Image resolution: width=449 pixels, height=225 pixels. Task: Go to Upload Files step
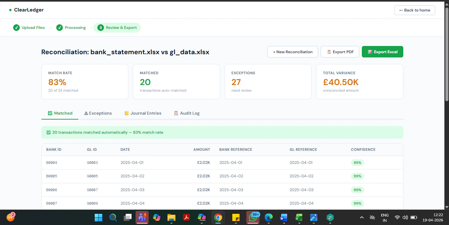(29, 28)
